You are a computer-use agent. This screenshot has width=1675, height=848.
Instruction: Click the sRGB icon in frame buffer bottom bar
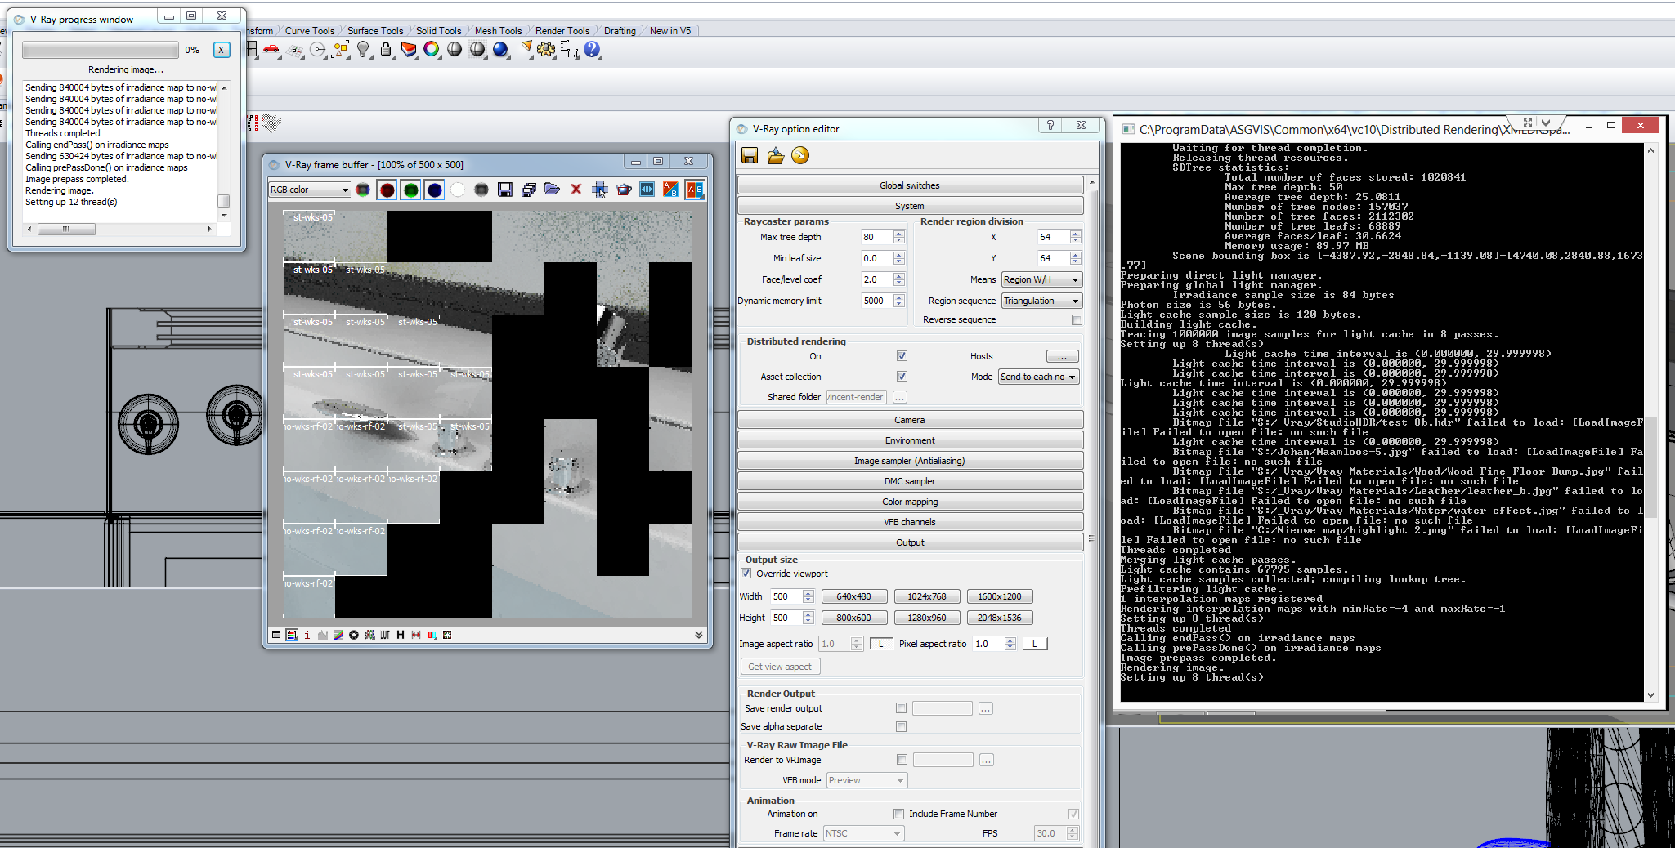(370, 635)
